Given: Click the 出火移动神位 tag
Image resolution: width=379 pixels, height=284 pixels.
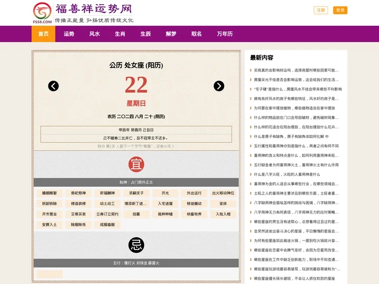Looking at the screenshot, I should pos(223,193).
